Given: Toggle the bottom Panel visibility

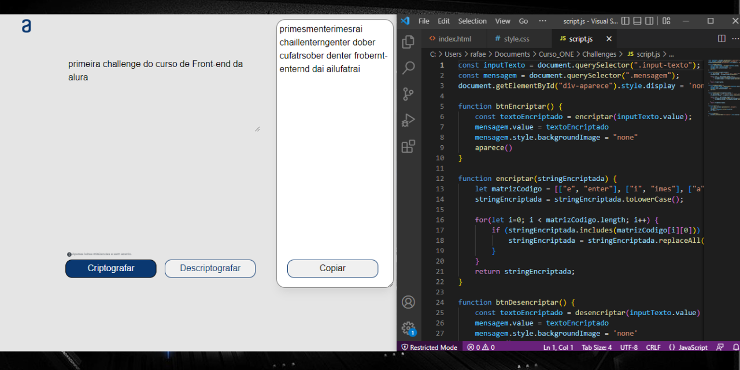Looking at the screenshot, I should [637, 21].
